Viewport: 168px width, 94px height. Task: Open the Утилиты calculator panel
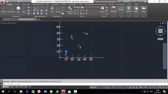pyautogui.click(x=129, y=11)
